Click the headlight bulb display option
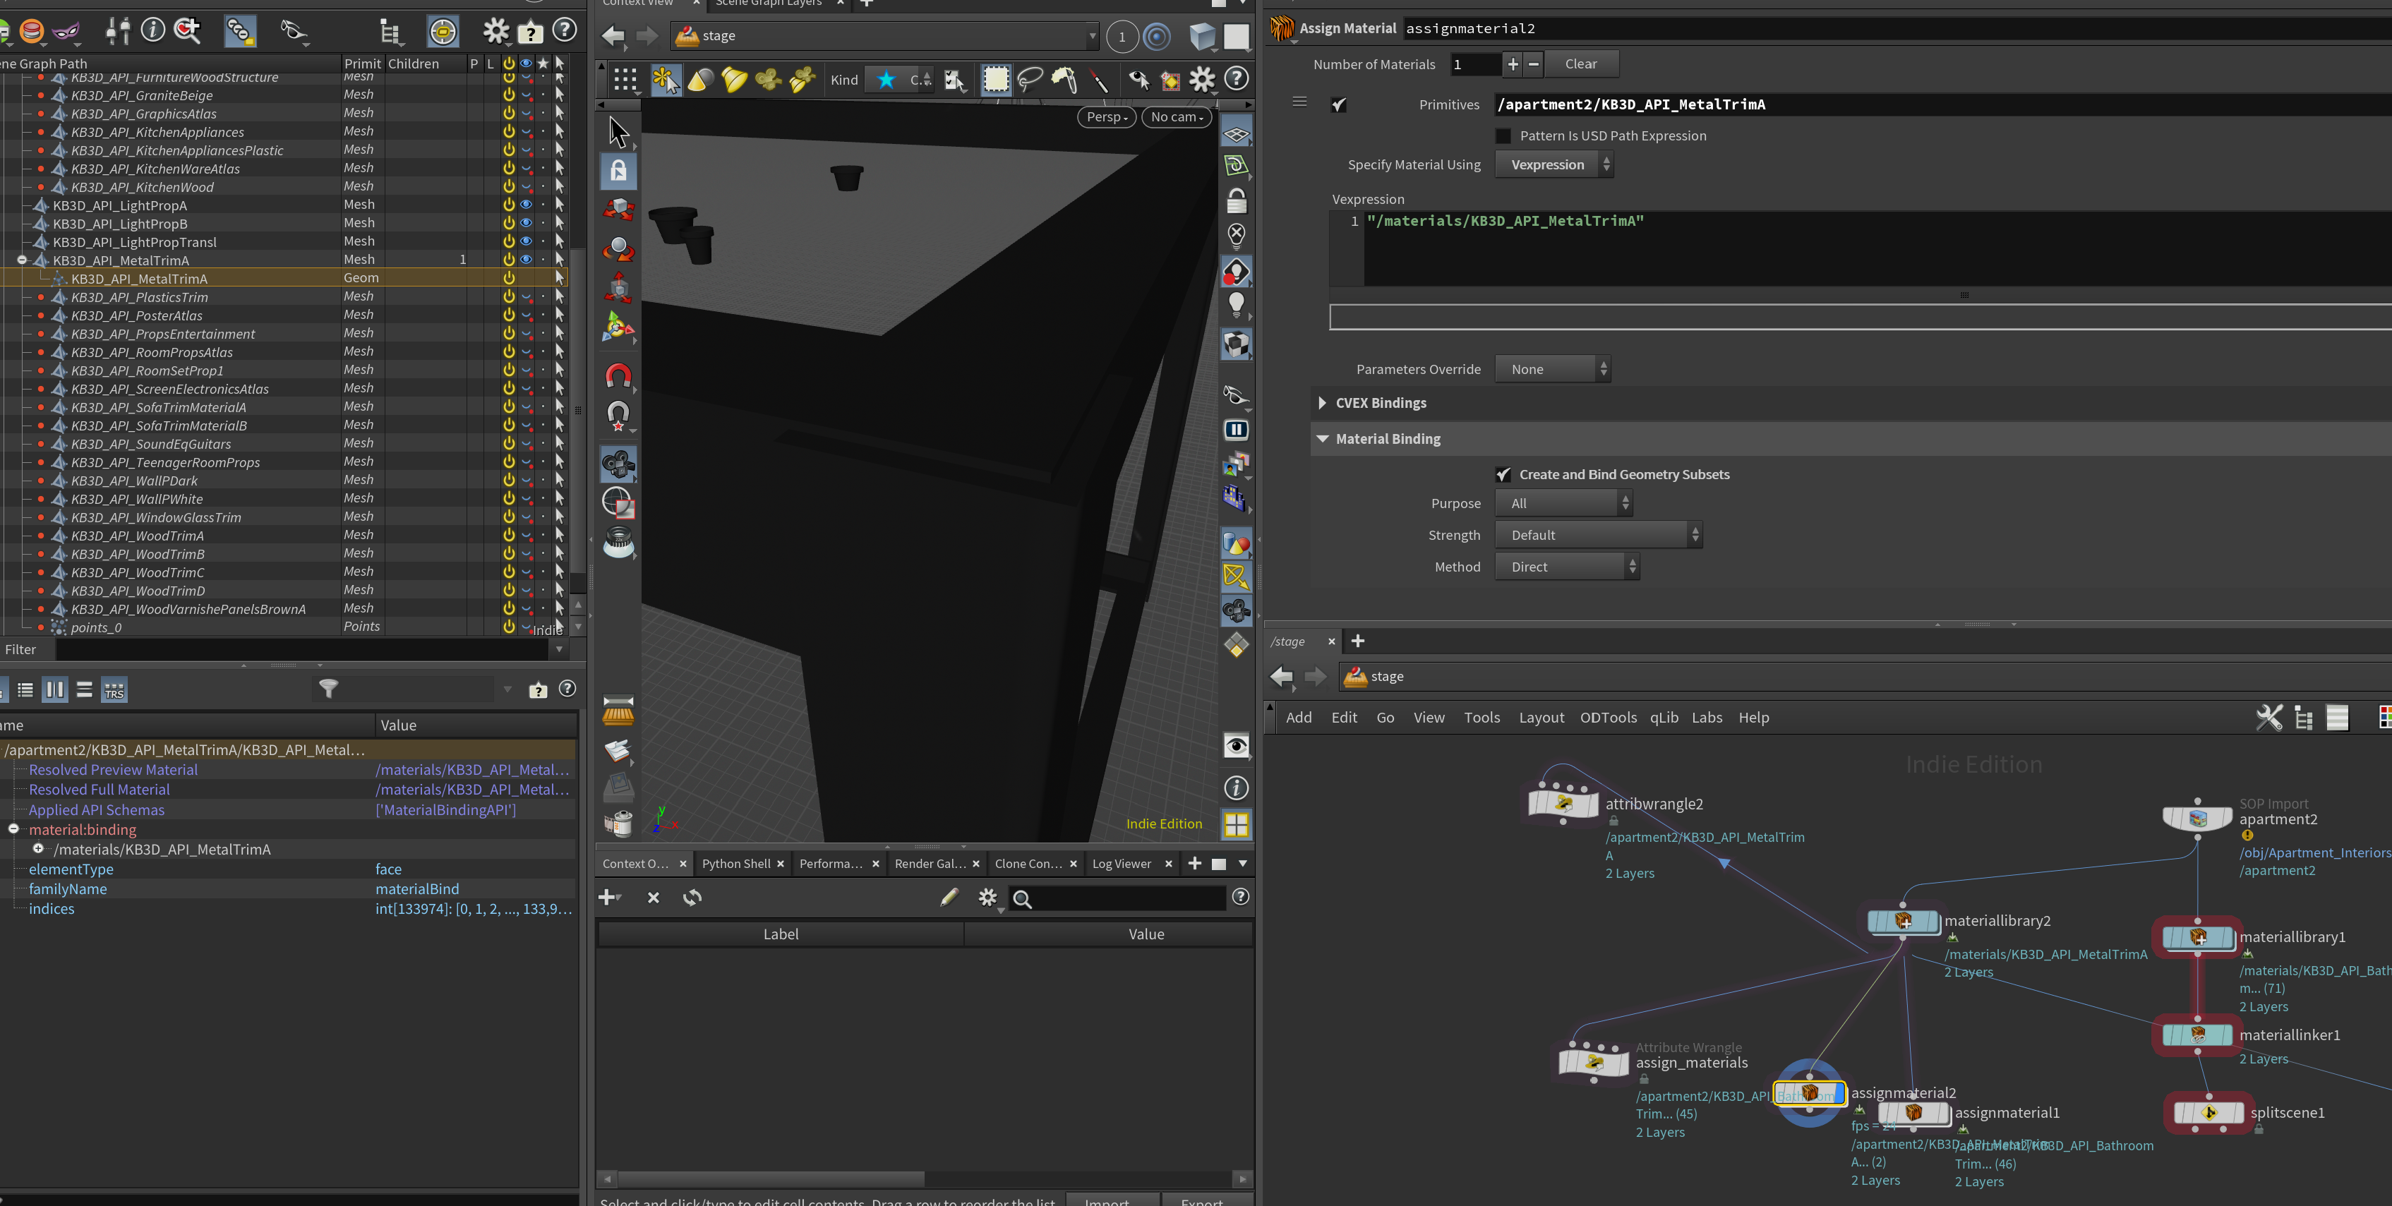This screenshot has height=1206, width=2392. point(1236,303)
